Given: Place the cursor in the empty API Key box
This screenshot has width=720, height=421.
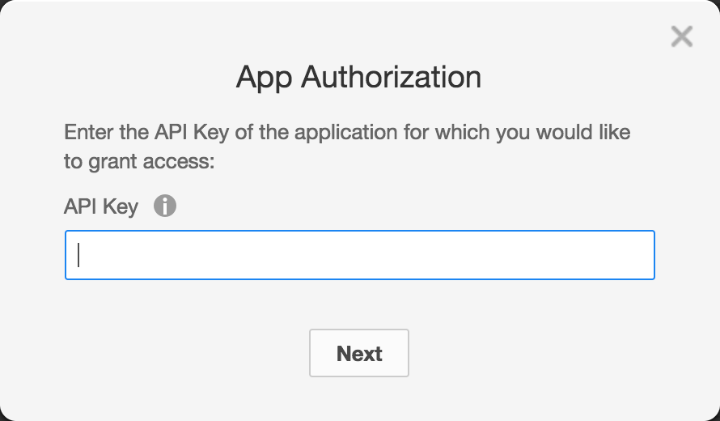Looking at the screenshot, I should point(359,255).
